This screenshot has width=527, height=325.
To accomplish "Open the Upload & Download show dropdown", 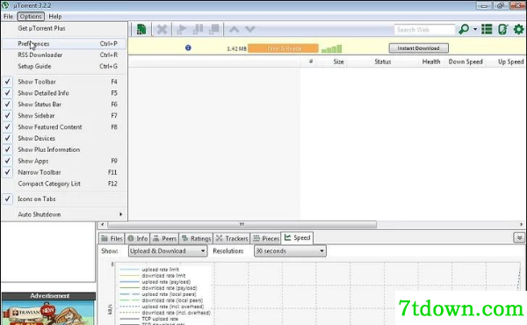I will [168, 250].
